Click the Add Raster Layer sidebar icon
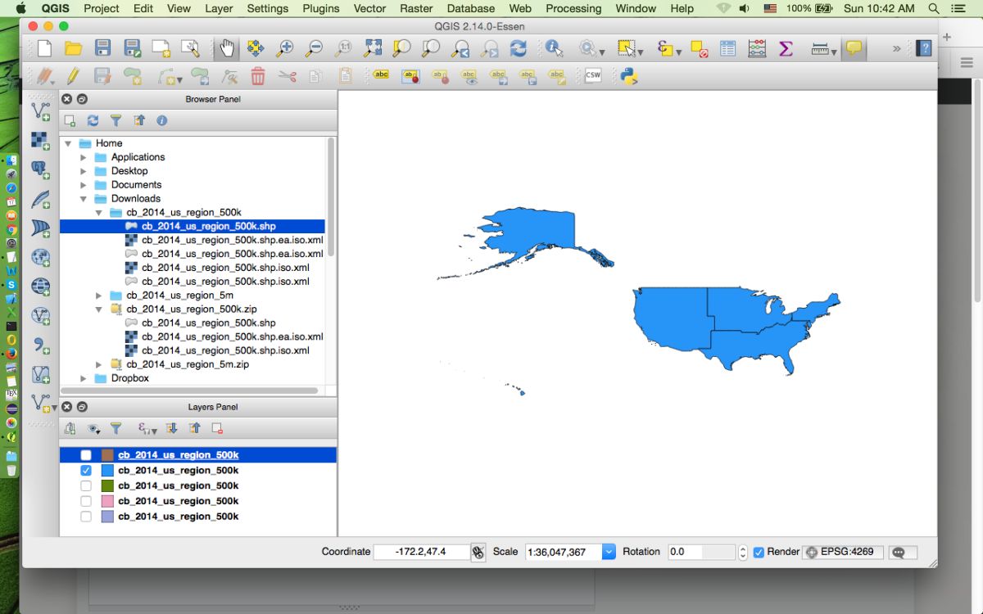Viewport: 983px width, 614px height. coord(40,141)
